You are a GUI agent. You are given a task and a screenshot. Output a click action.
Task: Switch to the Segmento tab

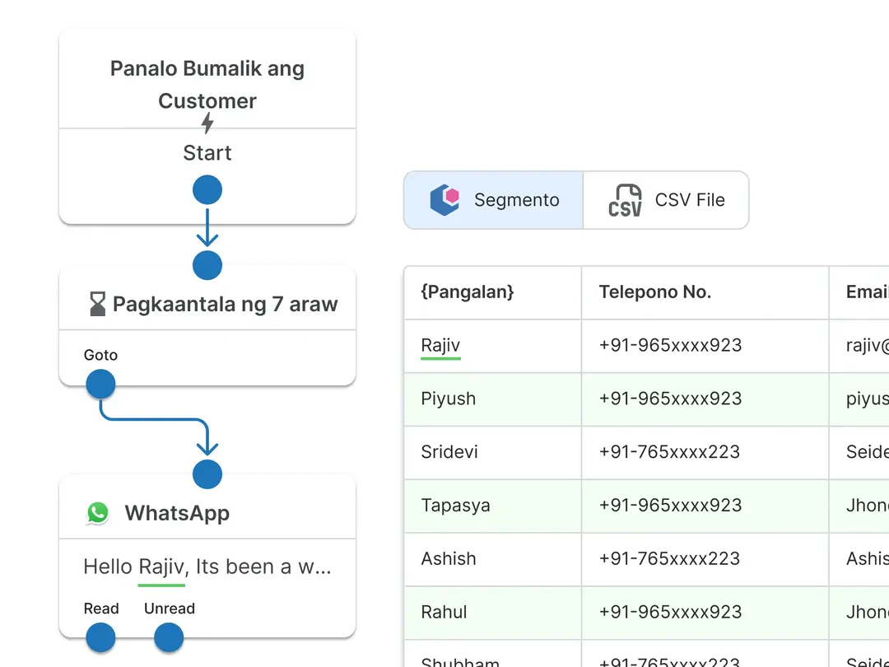pos(494,200)
